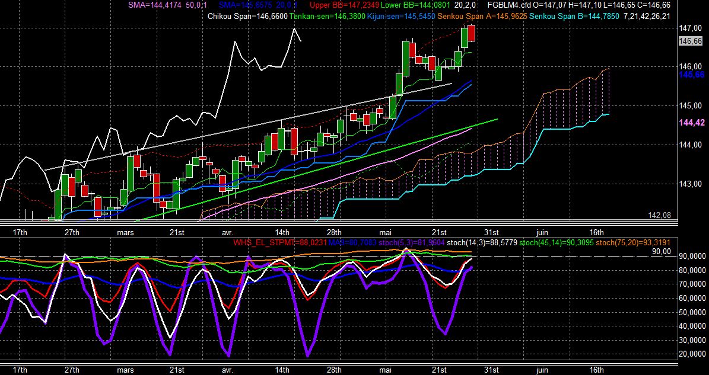Click 'juin' on the price chart date axis
Screen dimensions: 709x375
point(542,232)
